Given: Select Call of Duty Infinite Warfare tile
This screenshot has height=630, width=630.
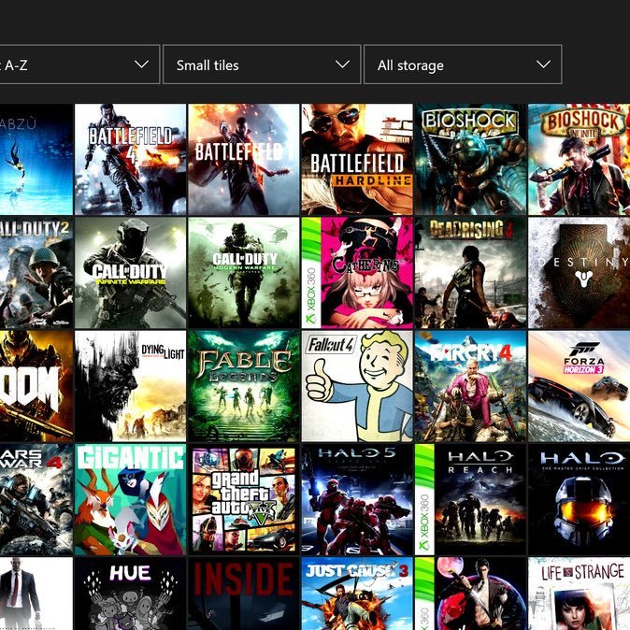Looking at the screenshot, I should (x=130, y=273).
